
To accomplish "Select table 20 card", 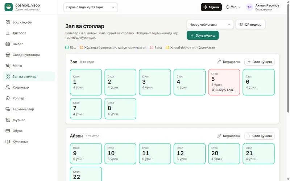I will coord(224,153).
